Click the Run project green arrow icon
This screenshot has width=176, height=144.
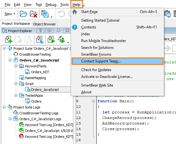(51, 40)
